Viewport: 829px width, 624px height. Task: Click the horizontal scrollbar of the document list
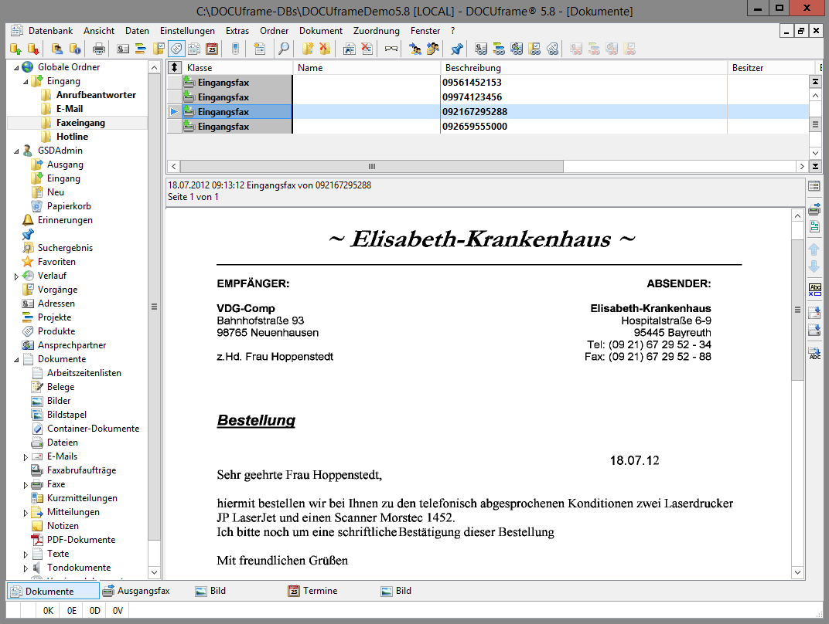click(x=371, y=166)
